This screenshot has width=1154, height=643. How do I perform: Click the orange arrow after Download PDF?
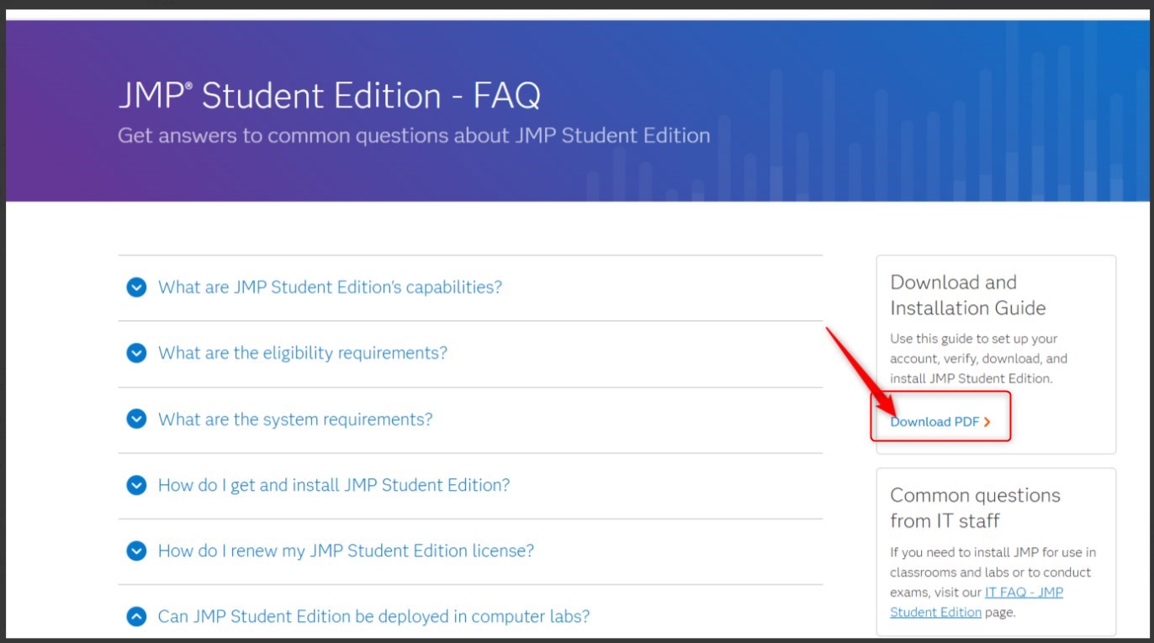pyautogui.click(x=987, y=422)
